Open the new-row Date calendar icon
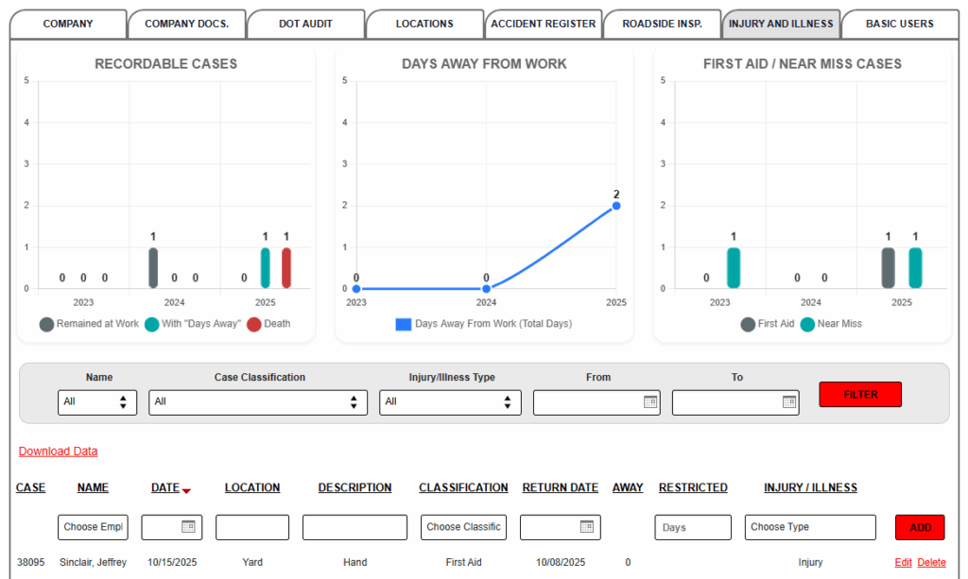The width and height of the screenshot is (968, 579). coord(188,527)
